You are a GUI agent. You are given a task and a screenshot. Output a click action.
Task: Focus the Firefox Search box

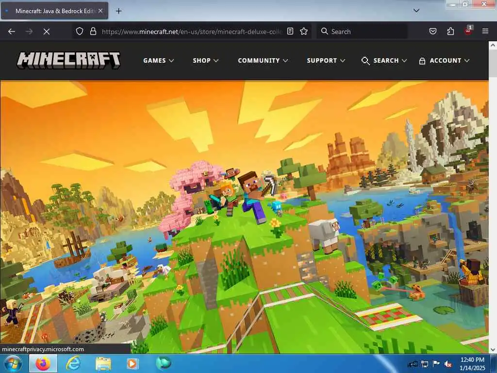[362, 32]
